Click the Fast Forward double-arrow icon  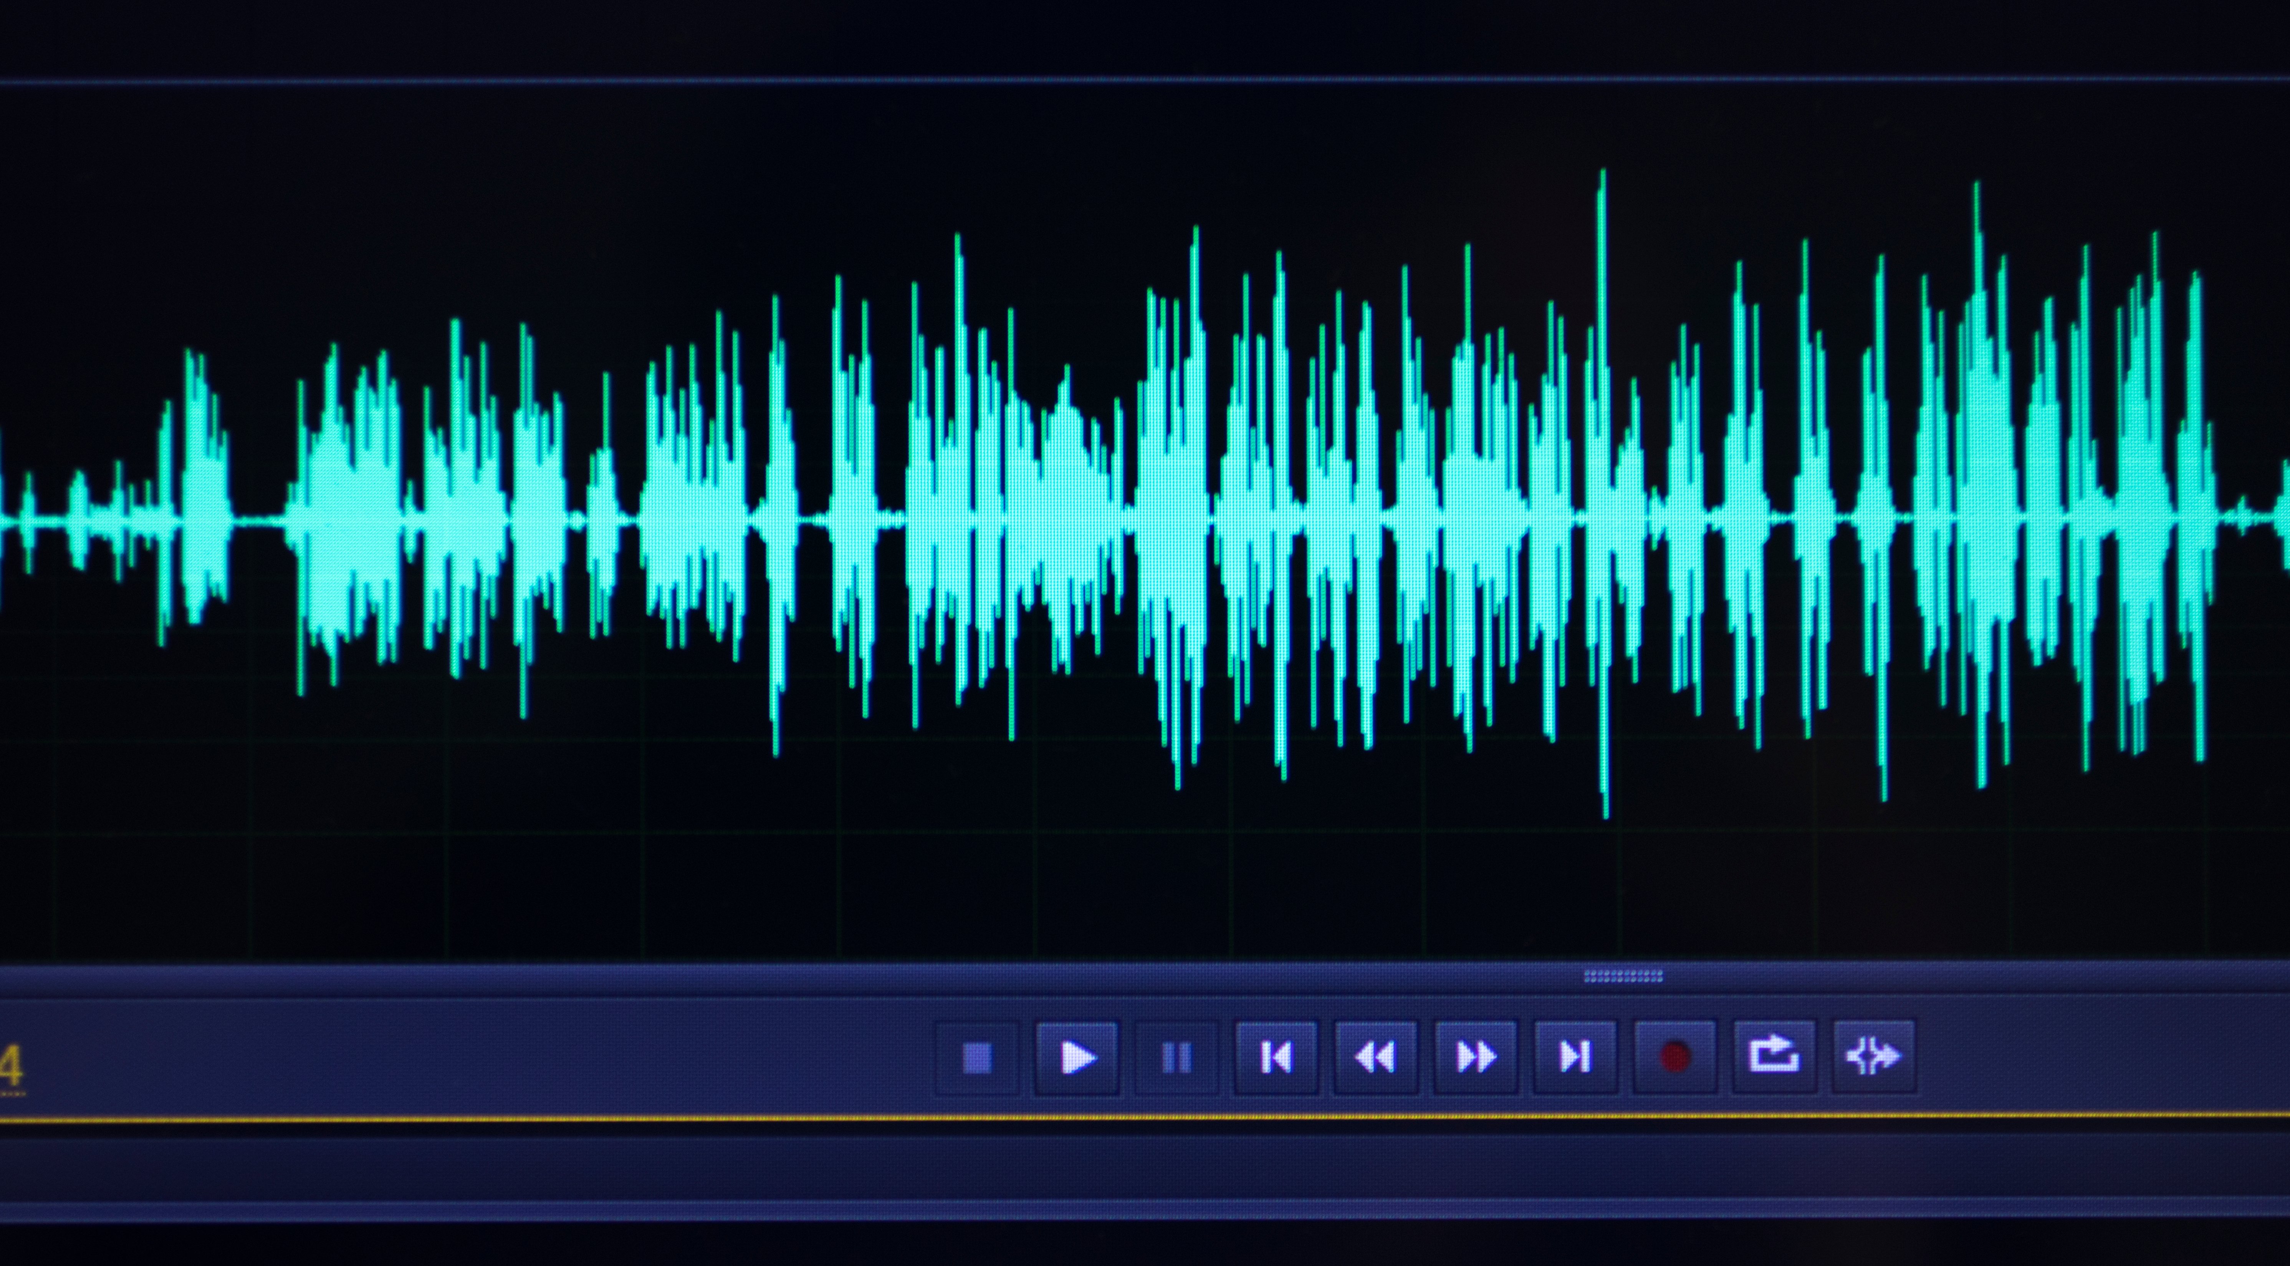(1476, 1058)
